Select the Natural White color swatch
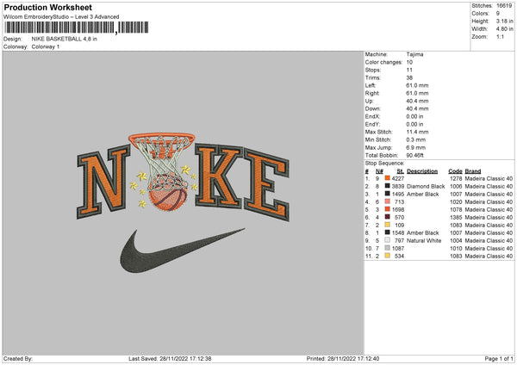517x365 pixels. pos(388,240)
